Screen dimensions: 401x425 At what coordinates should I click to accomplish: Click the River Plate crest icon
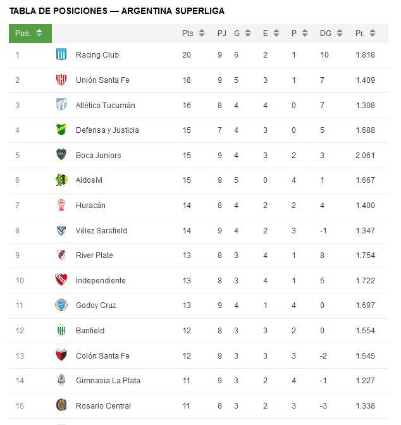(61, 255)
